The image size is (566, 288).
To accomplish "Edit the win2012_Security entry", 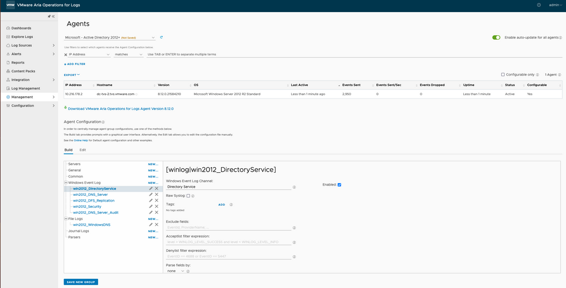I will point(151,206).
